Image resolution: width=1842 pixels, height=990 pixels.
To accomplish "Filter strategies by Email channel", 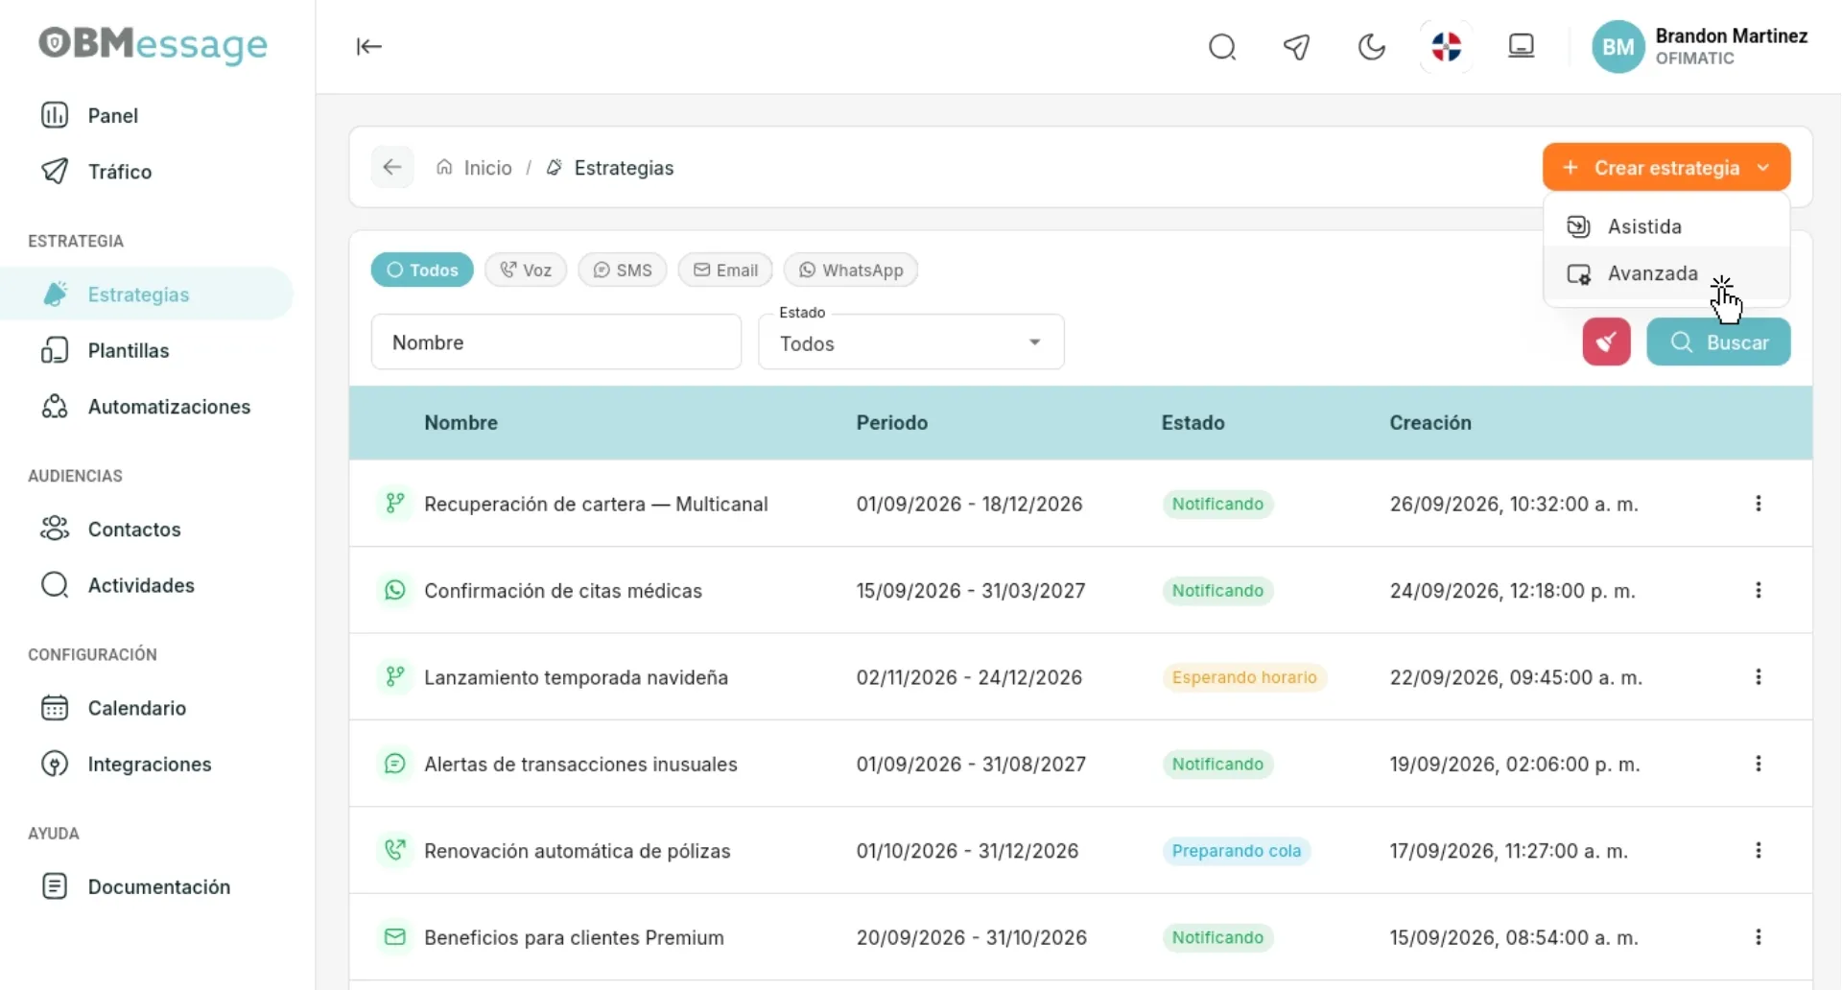I will click(725, 270).
